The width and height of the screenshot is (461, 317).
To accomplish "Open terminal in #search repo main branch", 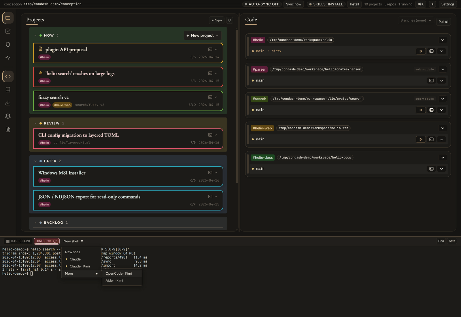I will click(x=431, y=110).
